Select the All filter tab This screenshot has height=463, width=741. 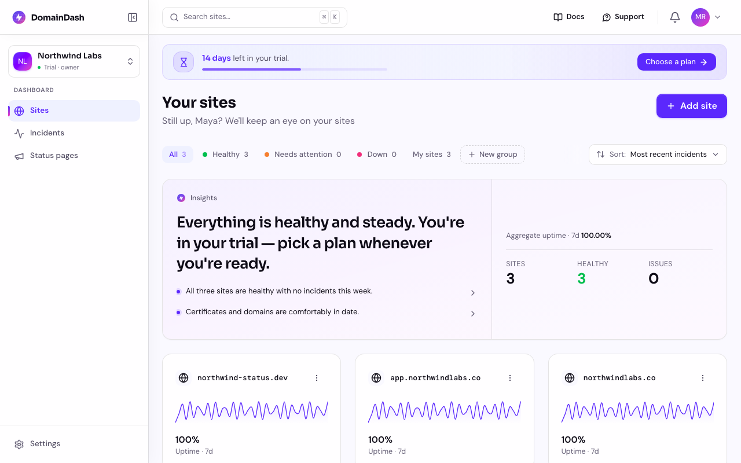point(178,155)
